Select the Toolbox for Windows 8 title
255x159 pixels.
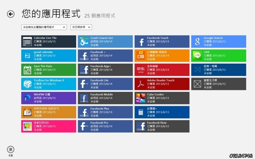coord(49,80)
